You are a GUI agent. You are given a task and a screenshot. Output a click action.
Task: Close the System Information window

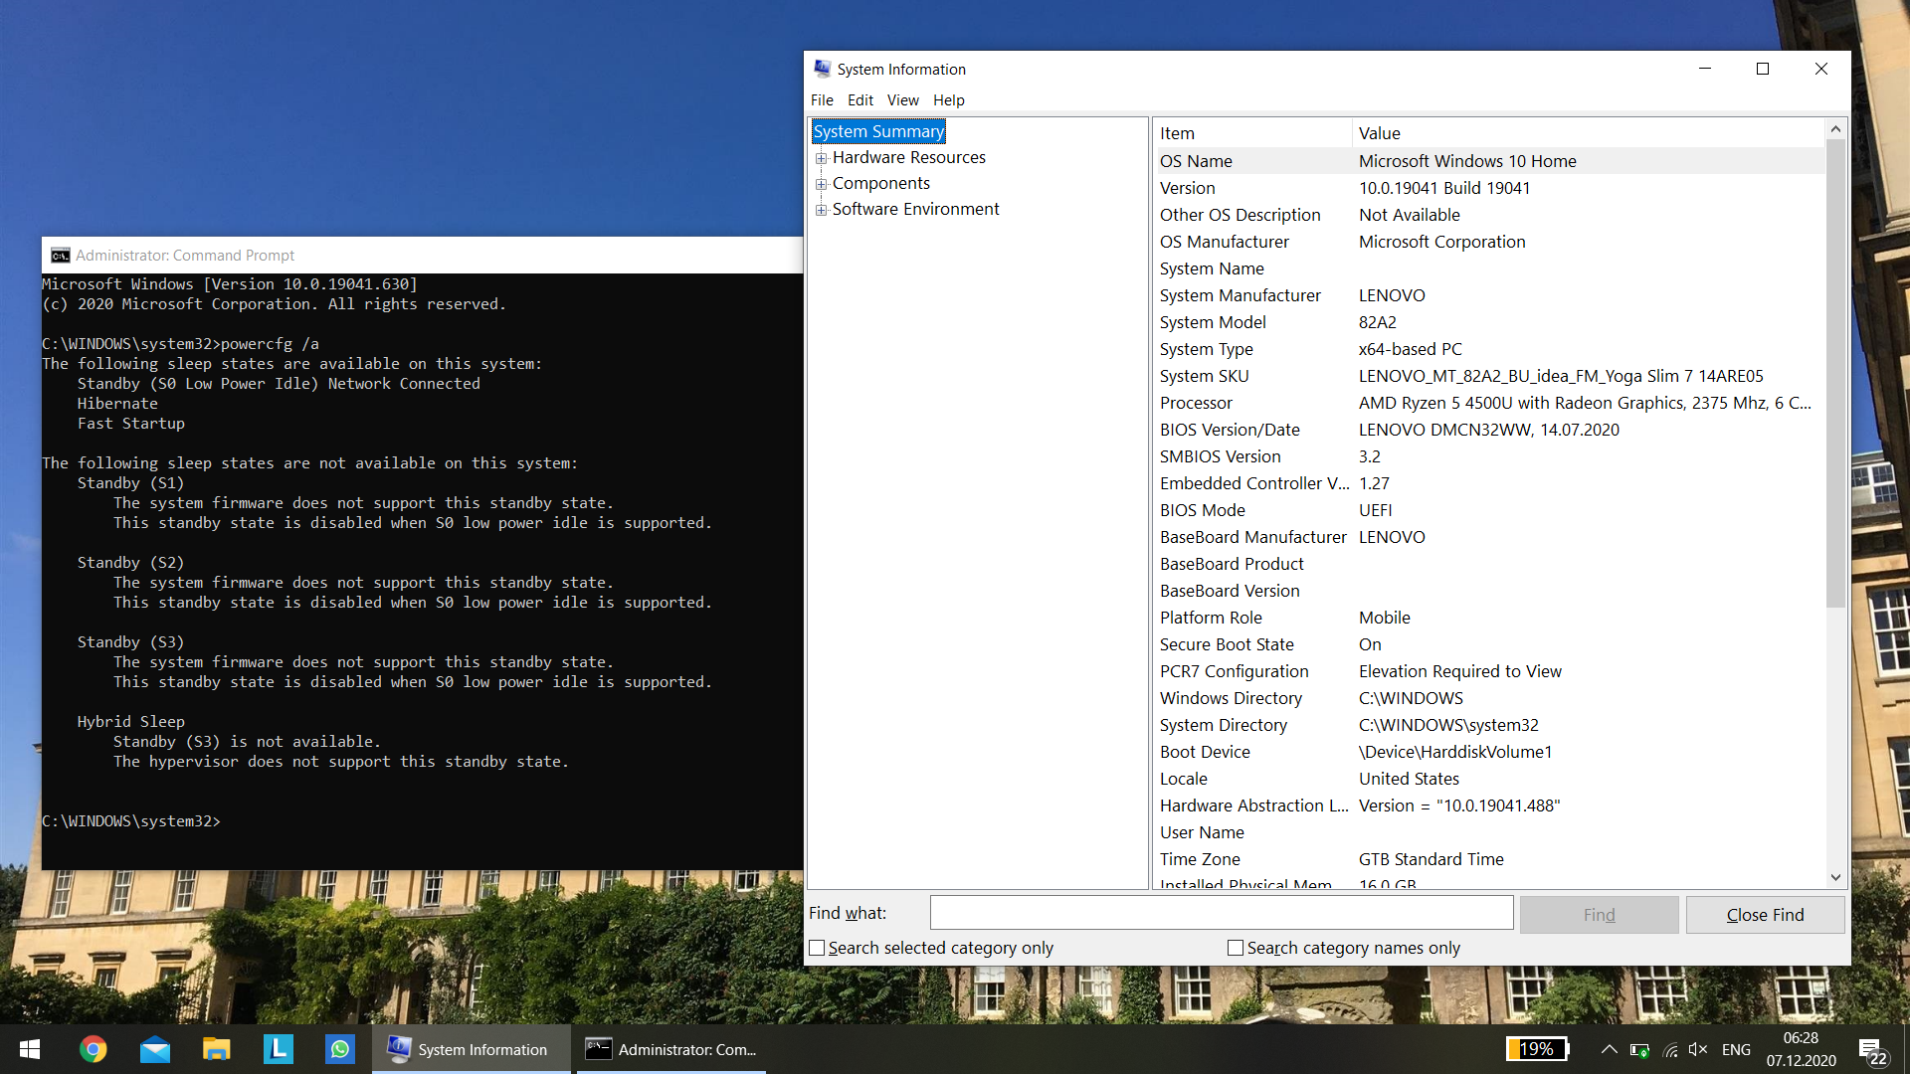pyautogui.click(x=1821, y=69)
